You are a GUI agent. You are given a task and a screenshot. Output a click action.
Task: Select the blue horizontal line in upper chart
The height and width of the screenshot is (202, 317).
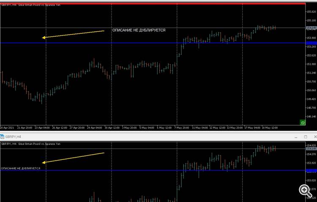click(x=153, y=43)
